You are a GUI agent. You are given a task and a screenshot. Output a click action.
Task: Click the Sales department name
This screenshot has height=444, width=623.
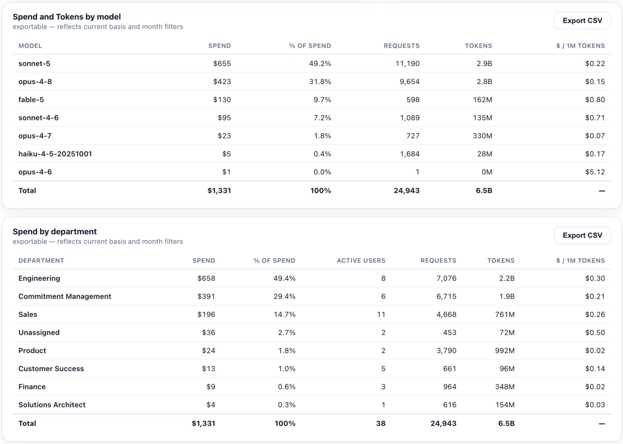pyautogui.click(x=28, y=315)
